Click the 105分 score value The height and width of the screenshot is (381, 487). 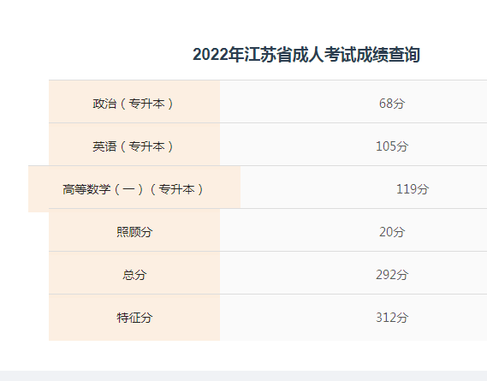[x=392, y=146]
